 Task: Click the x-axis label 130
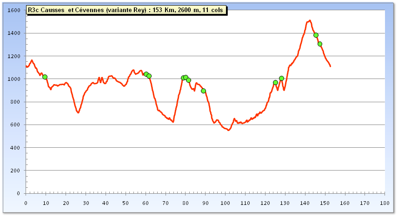(x=285, y=203)
